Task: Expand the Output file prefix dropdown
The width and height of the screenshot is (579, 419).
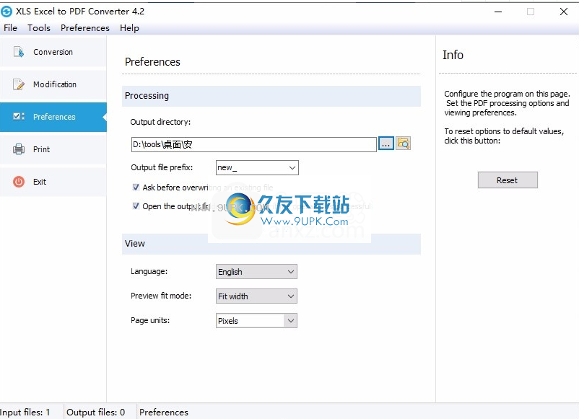Action: [292, 167]
